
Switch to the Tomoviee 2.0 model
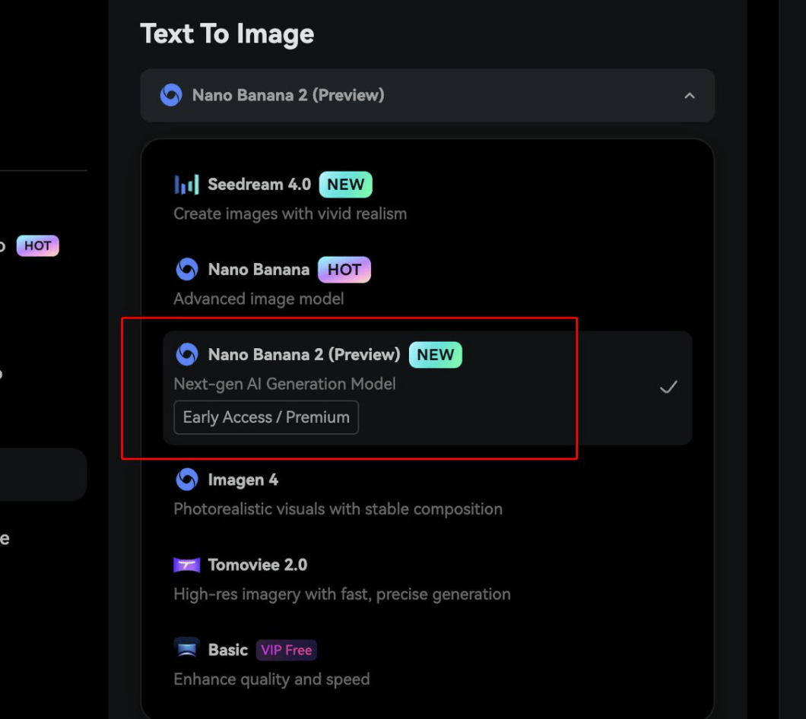pyautogui.click(x=427, y=579)
